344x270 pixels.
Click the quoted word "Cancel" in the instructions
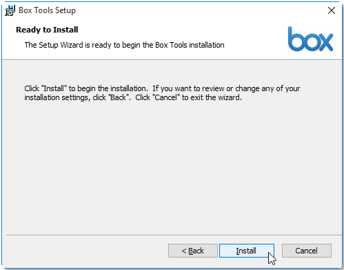coord(166,97)
